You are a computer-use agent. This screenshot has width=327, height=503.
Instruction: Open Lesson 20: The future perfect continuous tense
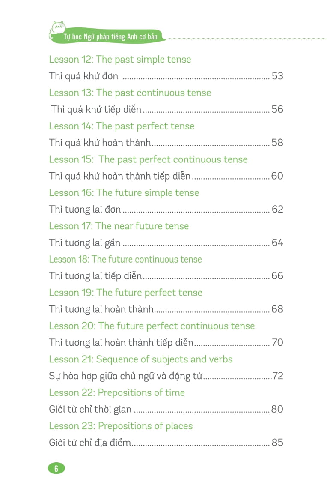152,326
